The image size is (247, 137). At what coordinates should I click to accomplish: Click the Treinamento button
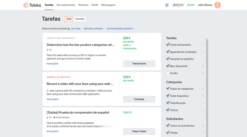coord(139,64)
